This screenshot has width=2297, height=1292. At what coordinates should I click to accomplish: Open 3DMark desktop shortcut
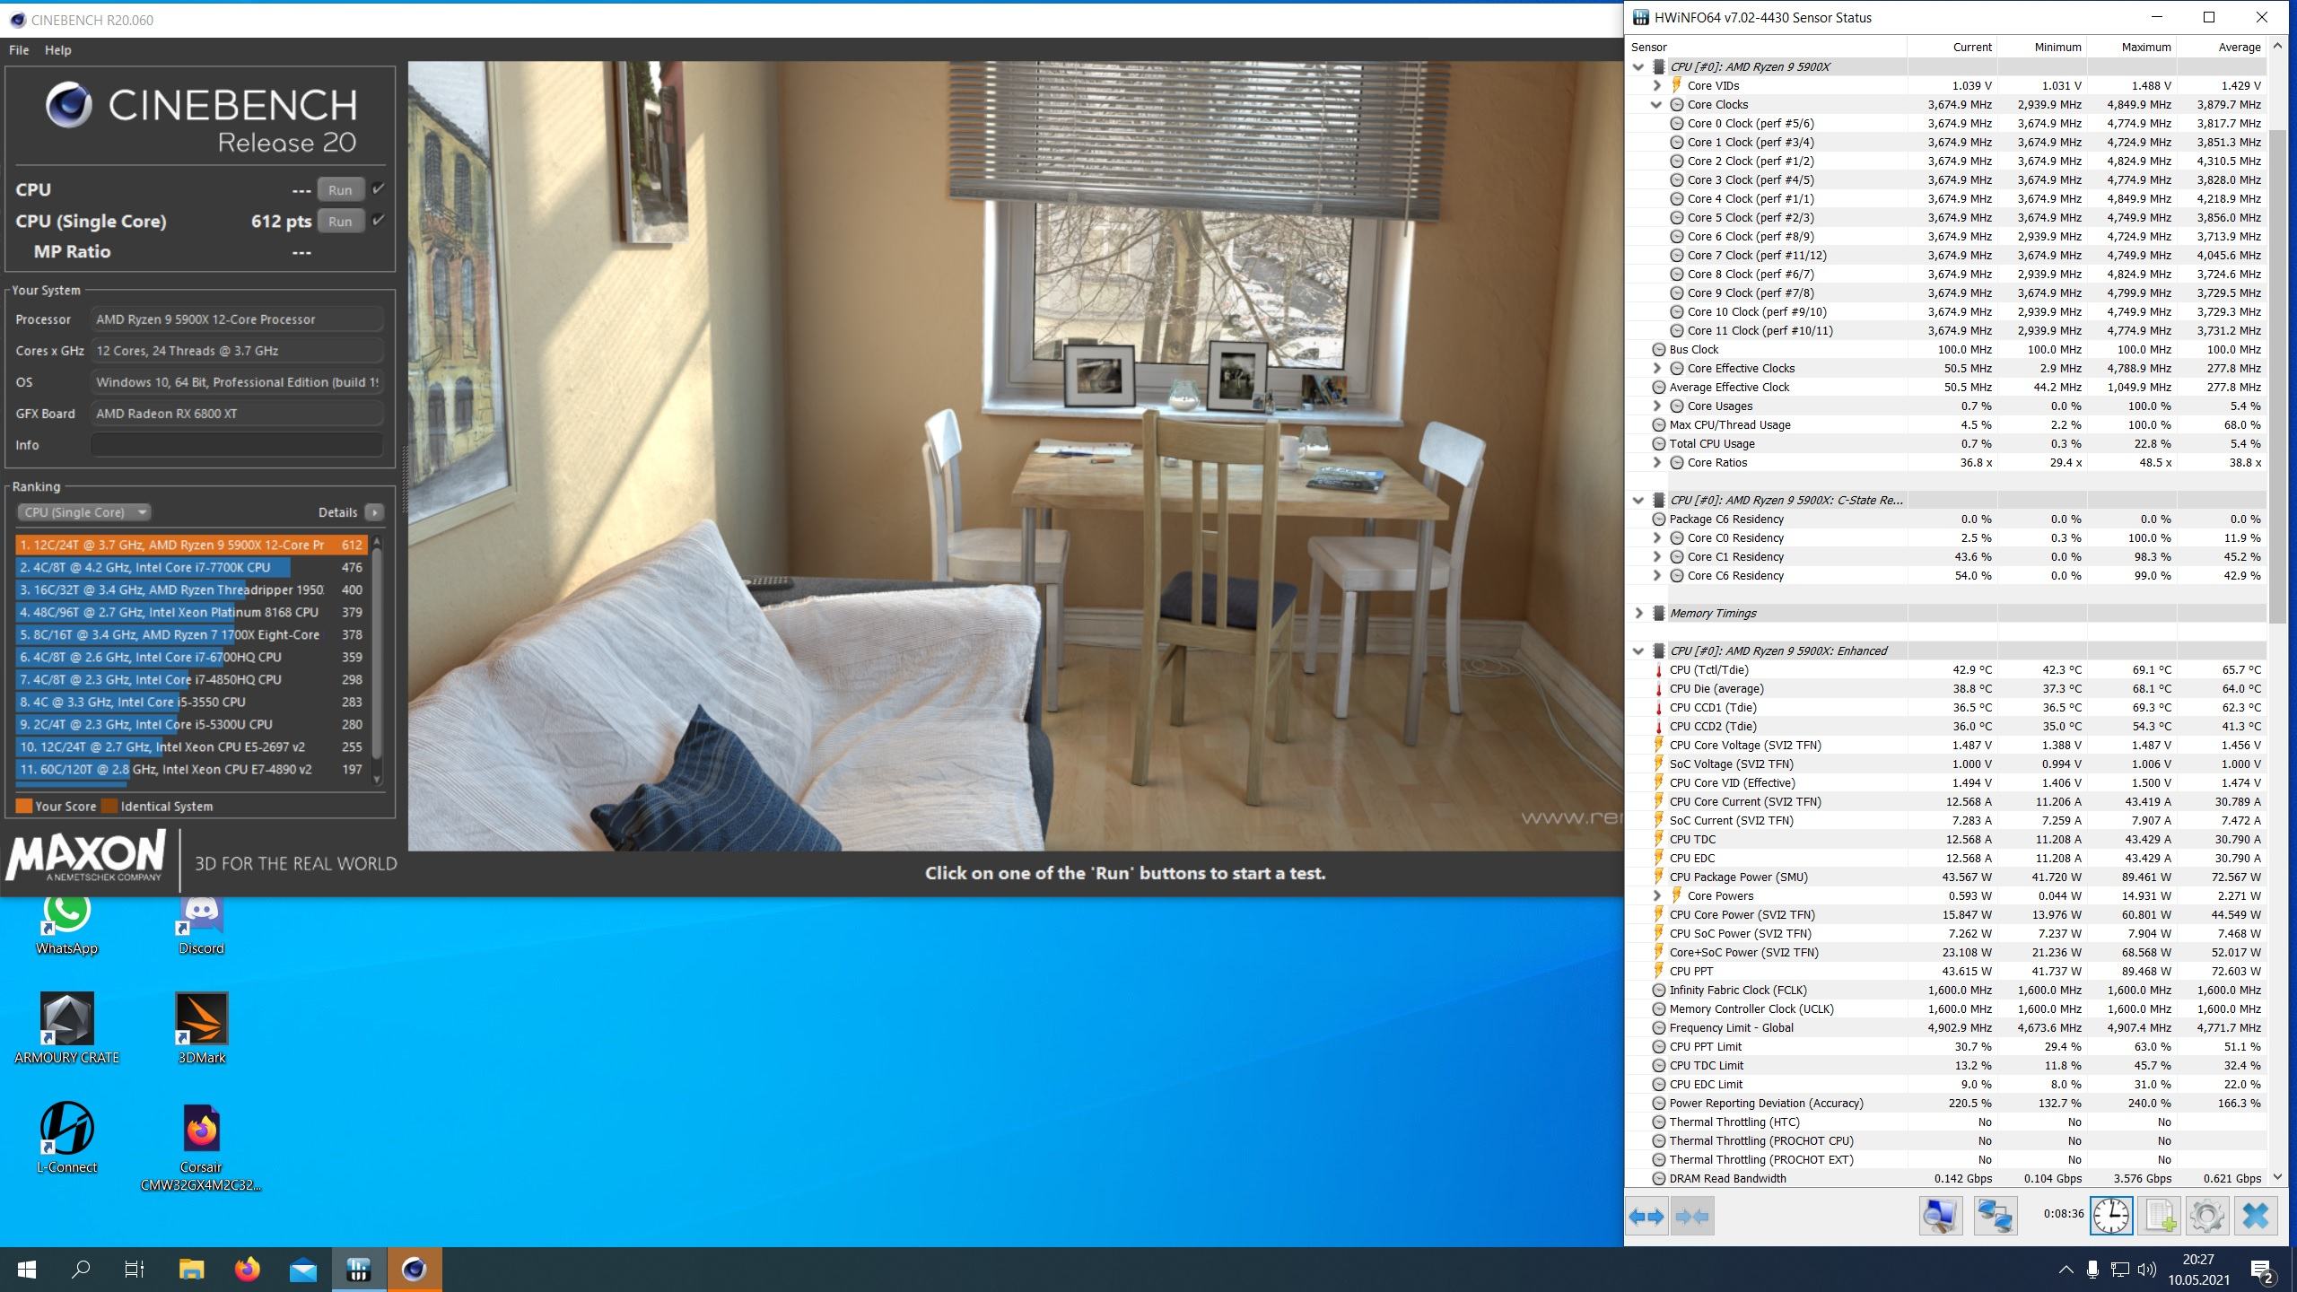[201, 1028]
